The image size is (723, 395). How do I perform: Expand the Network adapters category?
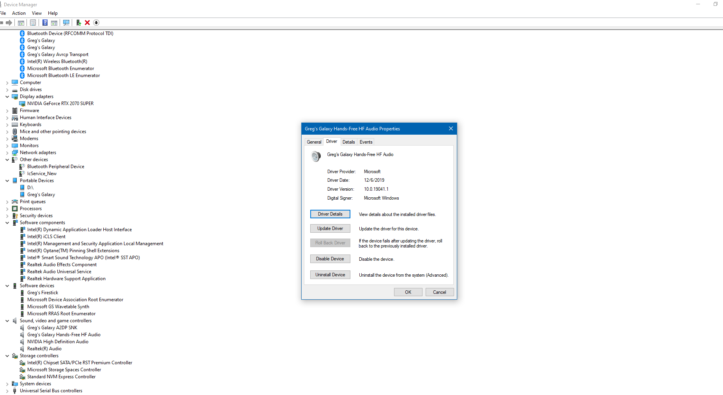[x=7, y=153]
